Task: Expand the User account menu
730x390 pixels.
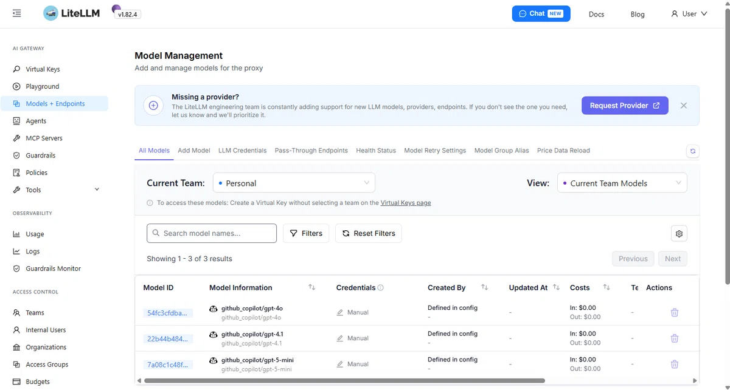Action: tap(689, 13)
